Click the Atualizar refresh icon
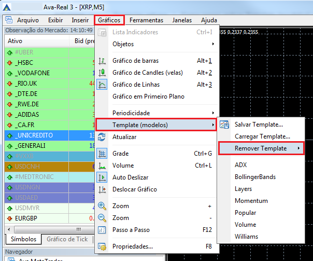The image size is (313, 261). 102,137
